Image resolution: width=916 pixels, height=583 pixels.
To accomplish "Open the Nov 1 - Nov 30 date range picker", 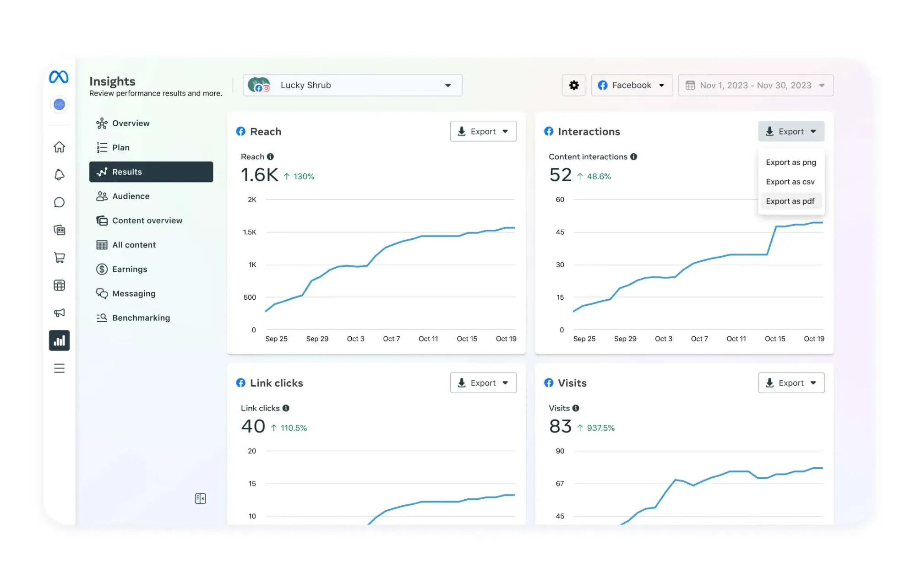I will (755, 85).
